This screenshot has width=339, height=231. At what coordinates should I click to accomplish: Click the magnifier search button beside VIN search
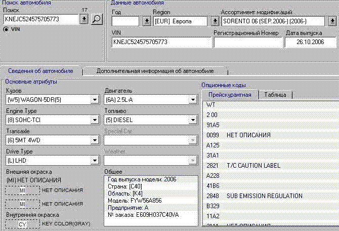pos(97,19)
